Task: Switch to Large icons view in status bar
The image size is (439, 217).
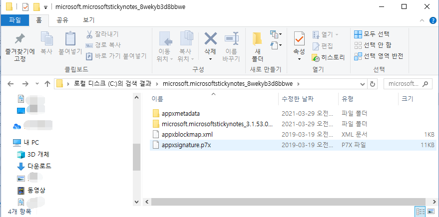Action: coord(431,212)
